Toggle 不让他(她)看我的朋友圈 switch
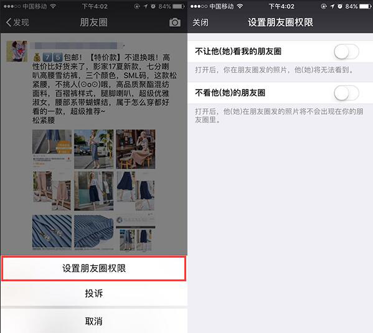The width and height of the screenshot is (373, 333). coord(346,52)
